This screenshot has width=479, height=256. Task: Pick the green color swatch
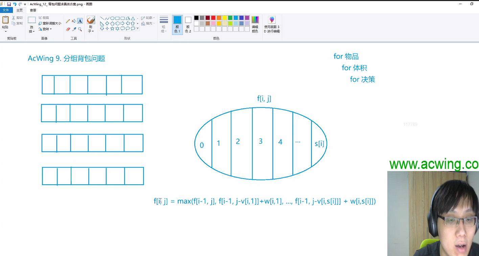point(230,18)
